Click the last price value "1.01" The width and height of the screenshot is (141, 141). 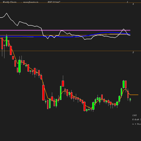point(135,115)
